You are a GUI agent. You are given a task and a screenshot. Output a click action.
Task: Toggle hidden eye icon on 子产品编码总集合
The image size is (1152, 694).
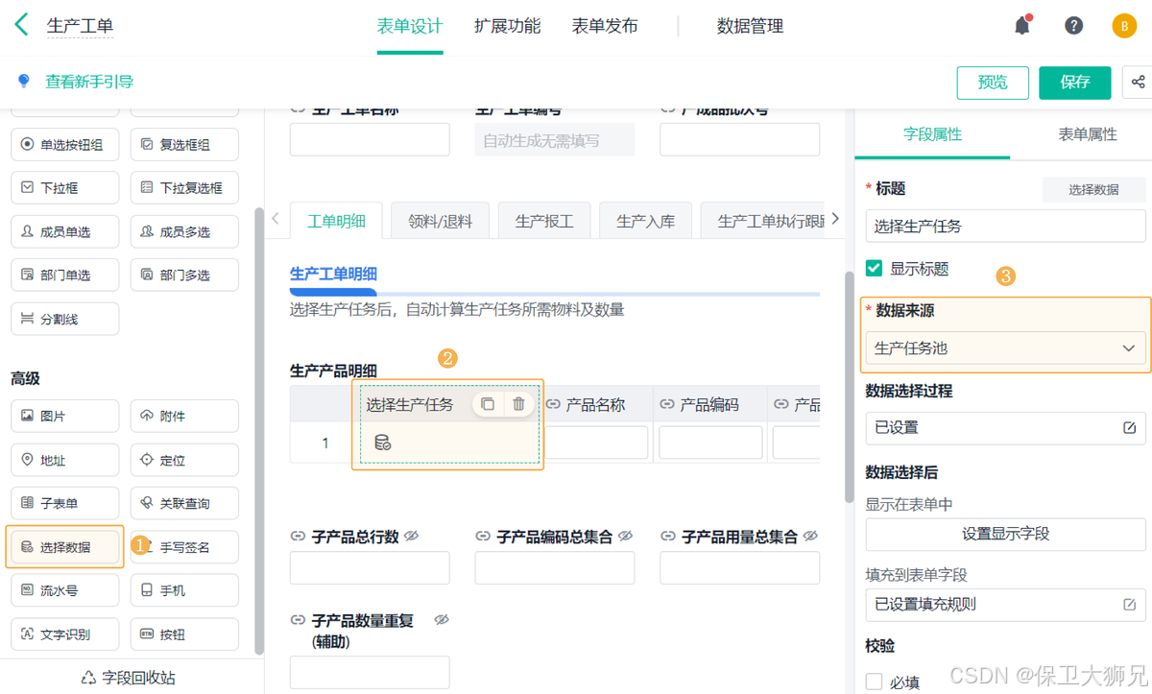pyautogui.click(x=626, y=537)
